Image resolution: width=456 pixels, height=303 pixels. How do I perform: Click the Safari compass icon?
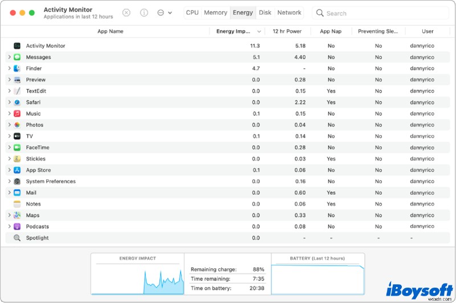17,103
